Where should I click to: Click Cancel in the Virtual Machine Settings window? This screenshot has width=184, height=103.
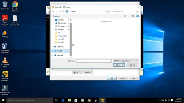coord(123,78)
